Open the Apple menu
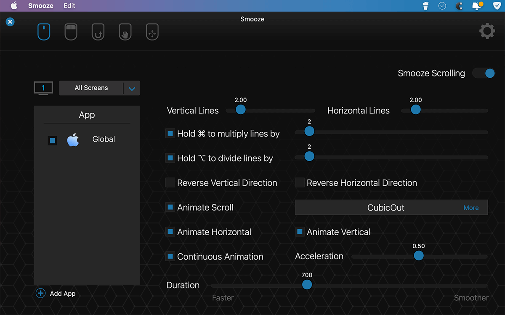Image resolution: width=505 pixels, height=315 pixels. pyautogui.click(x=14, y=6)
